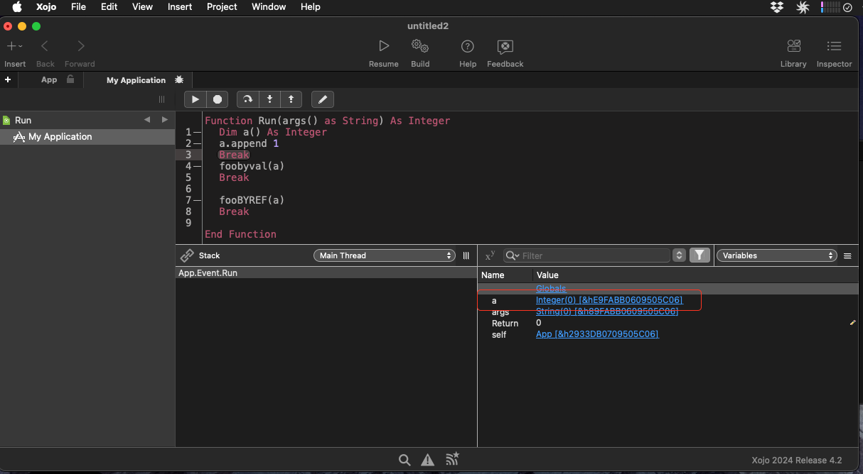
Task: Click the Step Over debugger button
Action: pos(247,99)
